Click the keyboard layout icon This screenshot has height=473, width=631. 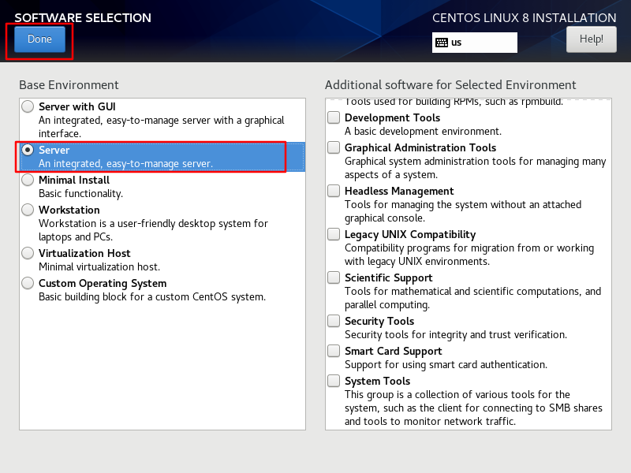pos(442,43)
